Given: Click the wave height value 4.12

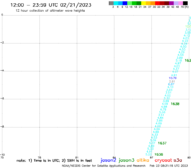Looking at the screenshot, I should [x=187, y=35].
